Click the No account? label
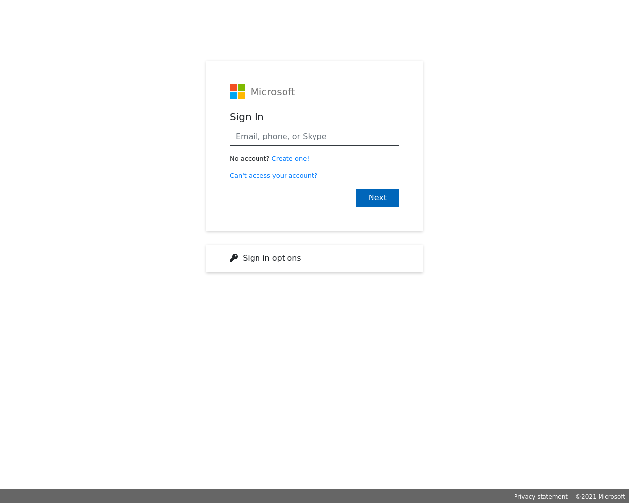Screen dimensions: 629x503 coord(250,159)
